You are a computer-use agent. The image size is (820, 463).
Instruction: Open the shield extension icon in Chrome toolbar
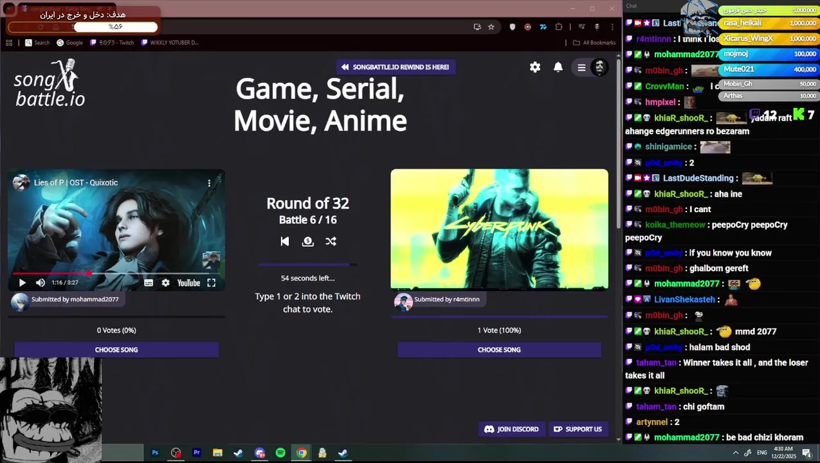513,27
